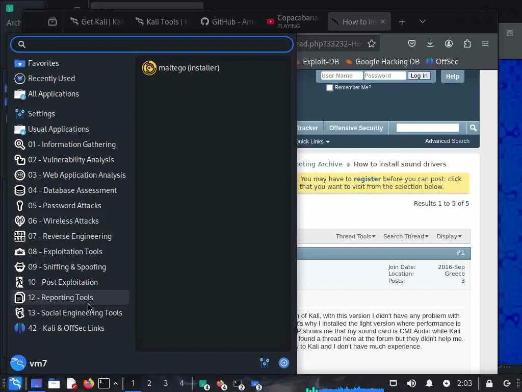Click the forum Help button
The image size is (522, 392).
click(453, 77)
